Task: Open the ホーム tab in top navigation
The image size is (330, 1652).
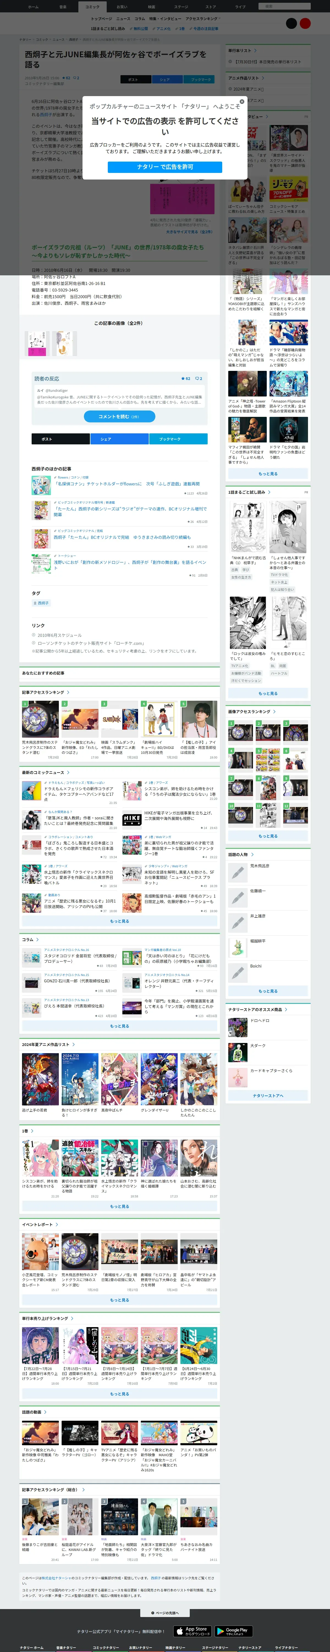Action: (x=33, y=6)
